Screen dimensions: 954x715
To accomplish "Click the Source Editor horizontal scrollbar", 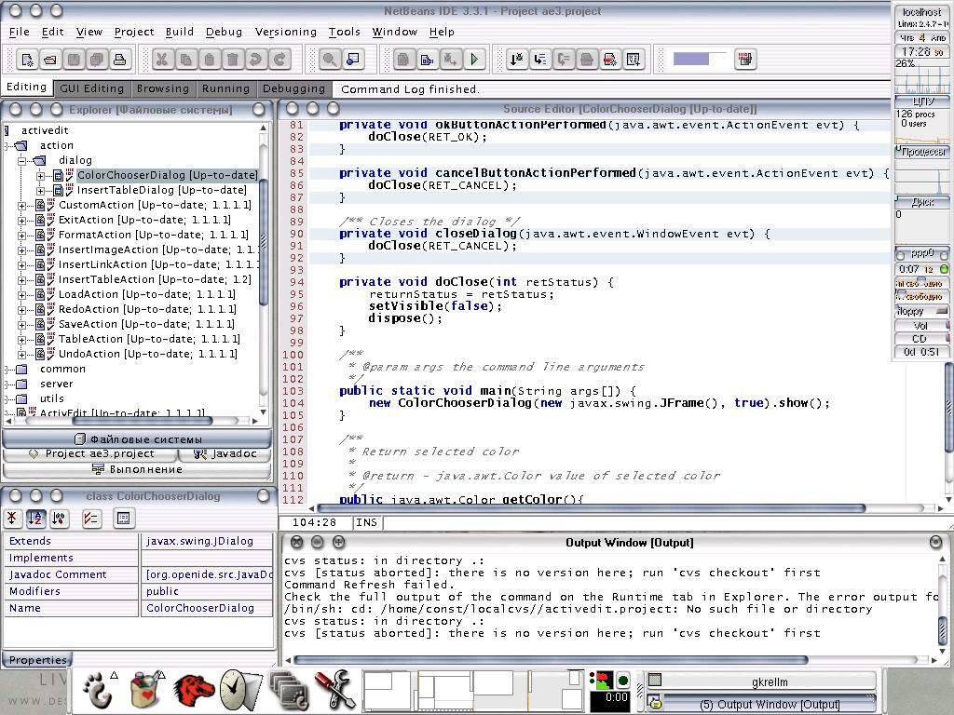I will [x=625, y=507].
